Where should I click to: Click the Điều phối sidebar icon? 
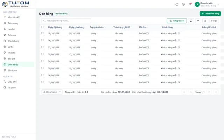5,82
